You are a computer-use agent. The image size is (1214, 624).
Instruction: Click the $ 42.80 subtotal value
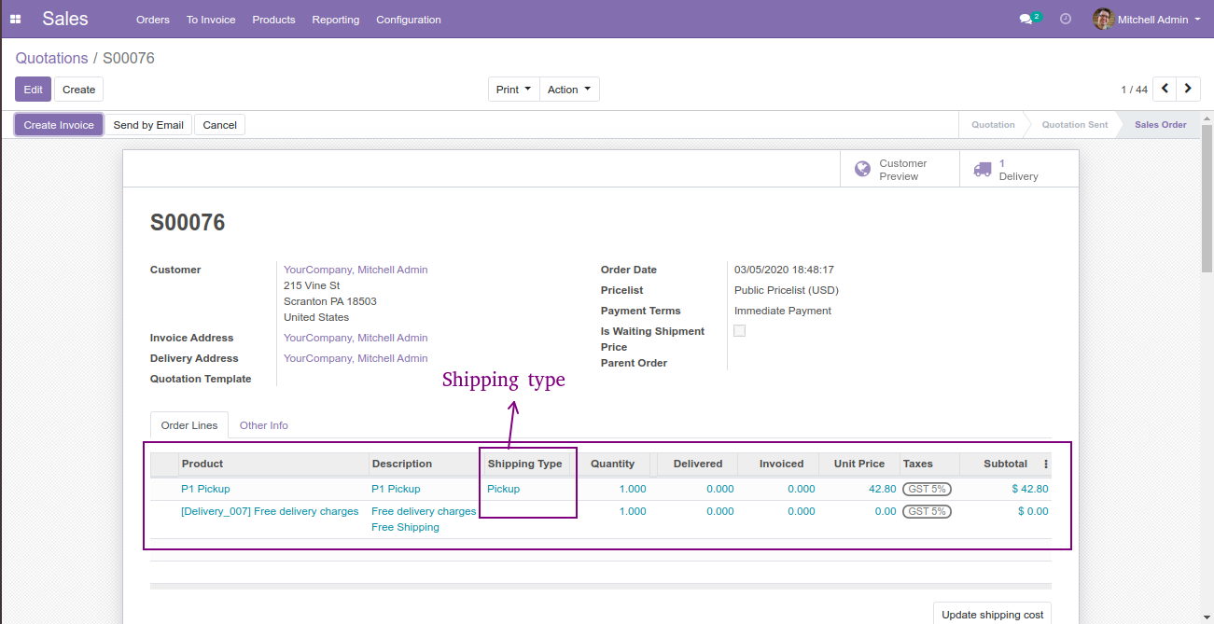click(1030, 489)
